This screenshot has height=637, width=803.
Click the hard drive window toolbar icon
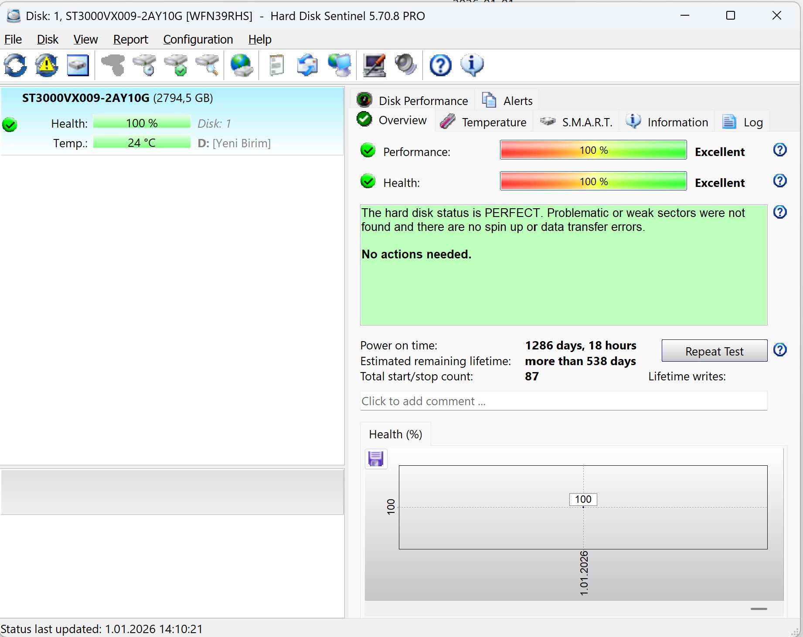tap(78, 65)
